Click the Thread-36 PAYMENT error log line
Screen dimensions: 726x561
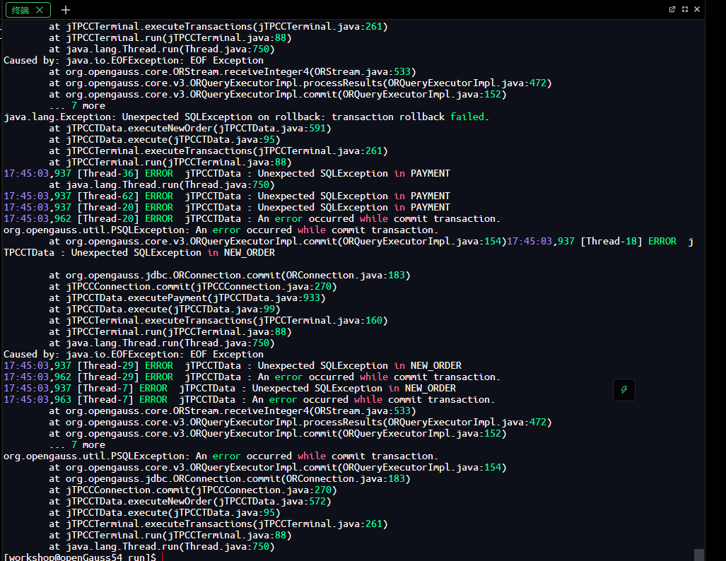coord(227,174)
